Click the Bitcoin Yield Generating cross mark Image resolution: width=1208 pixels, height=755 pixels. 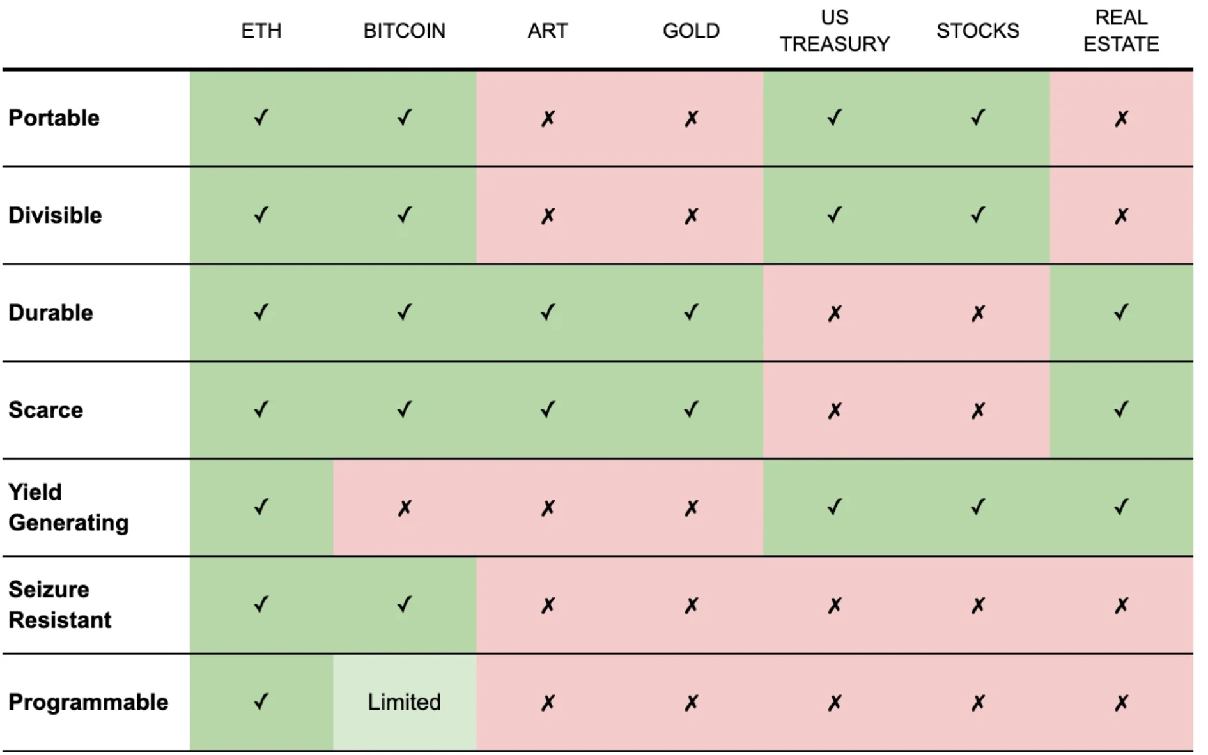[405, 508]
